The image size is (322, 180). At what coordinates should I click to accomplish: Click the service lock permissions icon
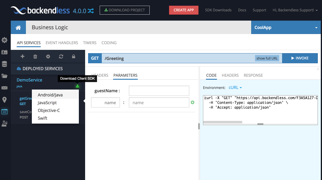click(74, 56)
